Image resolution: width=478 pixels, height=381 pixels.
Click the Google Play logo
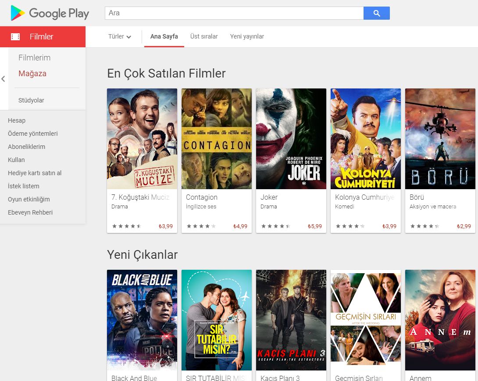pyautogui.click(x=50, y=13)
